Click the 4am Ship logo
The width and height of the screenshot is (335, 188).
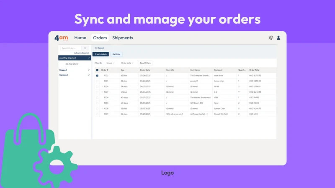tap(61, 38)
